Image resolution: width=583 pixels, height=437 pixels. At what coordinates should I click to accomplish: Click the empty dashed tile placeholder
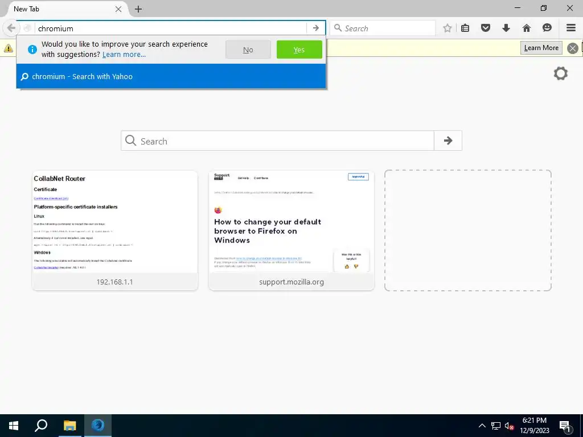[468, 230]
